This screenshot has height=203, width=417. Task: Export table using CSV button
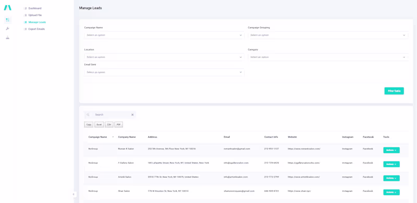pyautogui.click(x=109, y=124)
